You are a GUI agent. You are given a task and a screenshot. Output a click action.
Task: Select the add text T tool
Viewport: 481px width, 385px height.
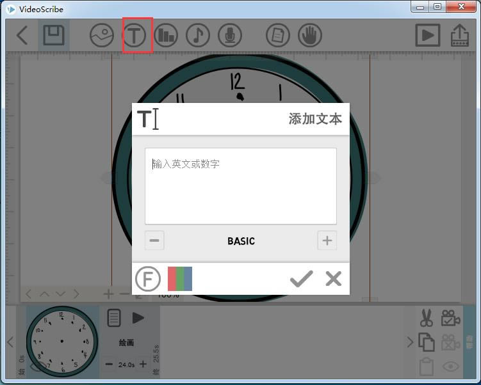134,35
